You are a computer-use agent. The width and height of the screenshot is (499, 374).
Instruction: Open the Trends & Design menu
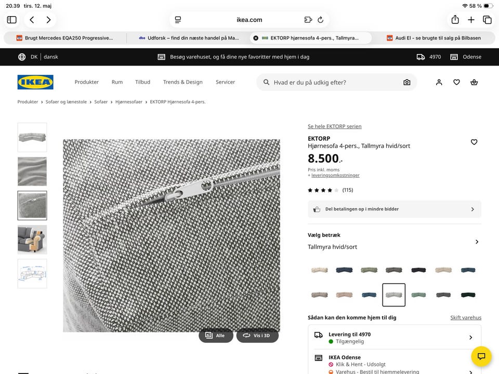coord(182,82)
